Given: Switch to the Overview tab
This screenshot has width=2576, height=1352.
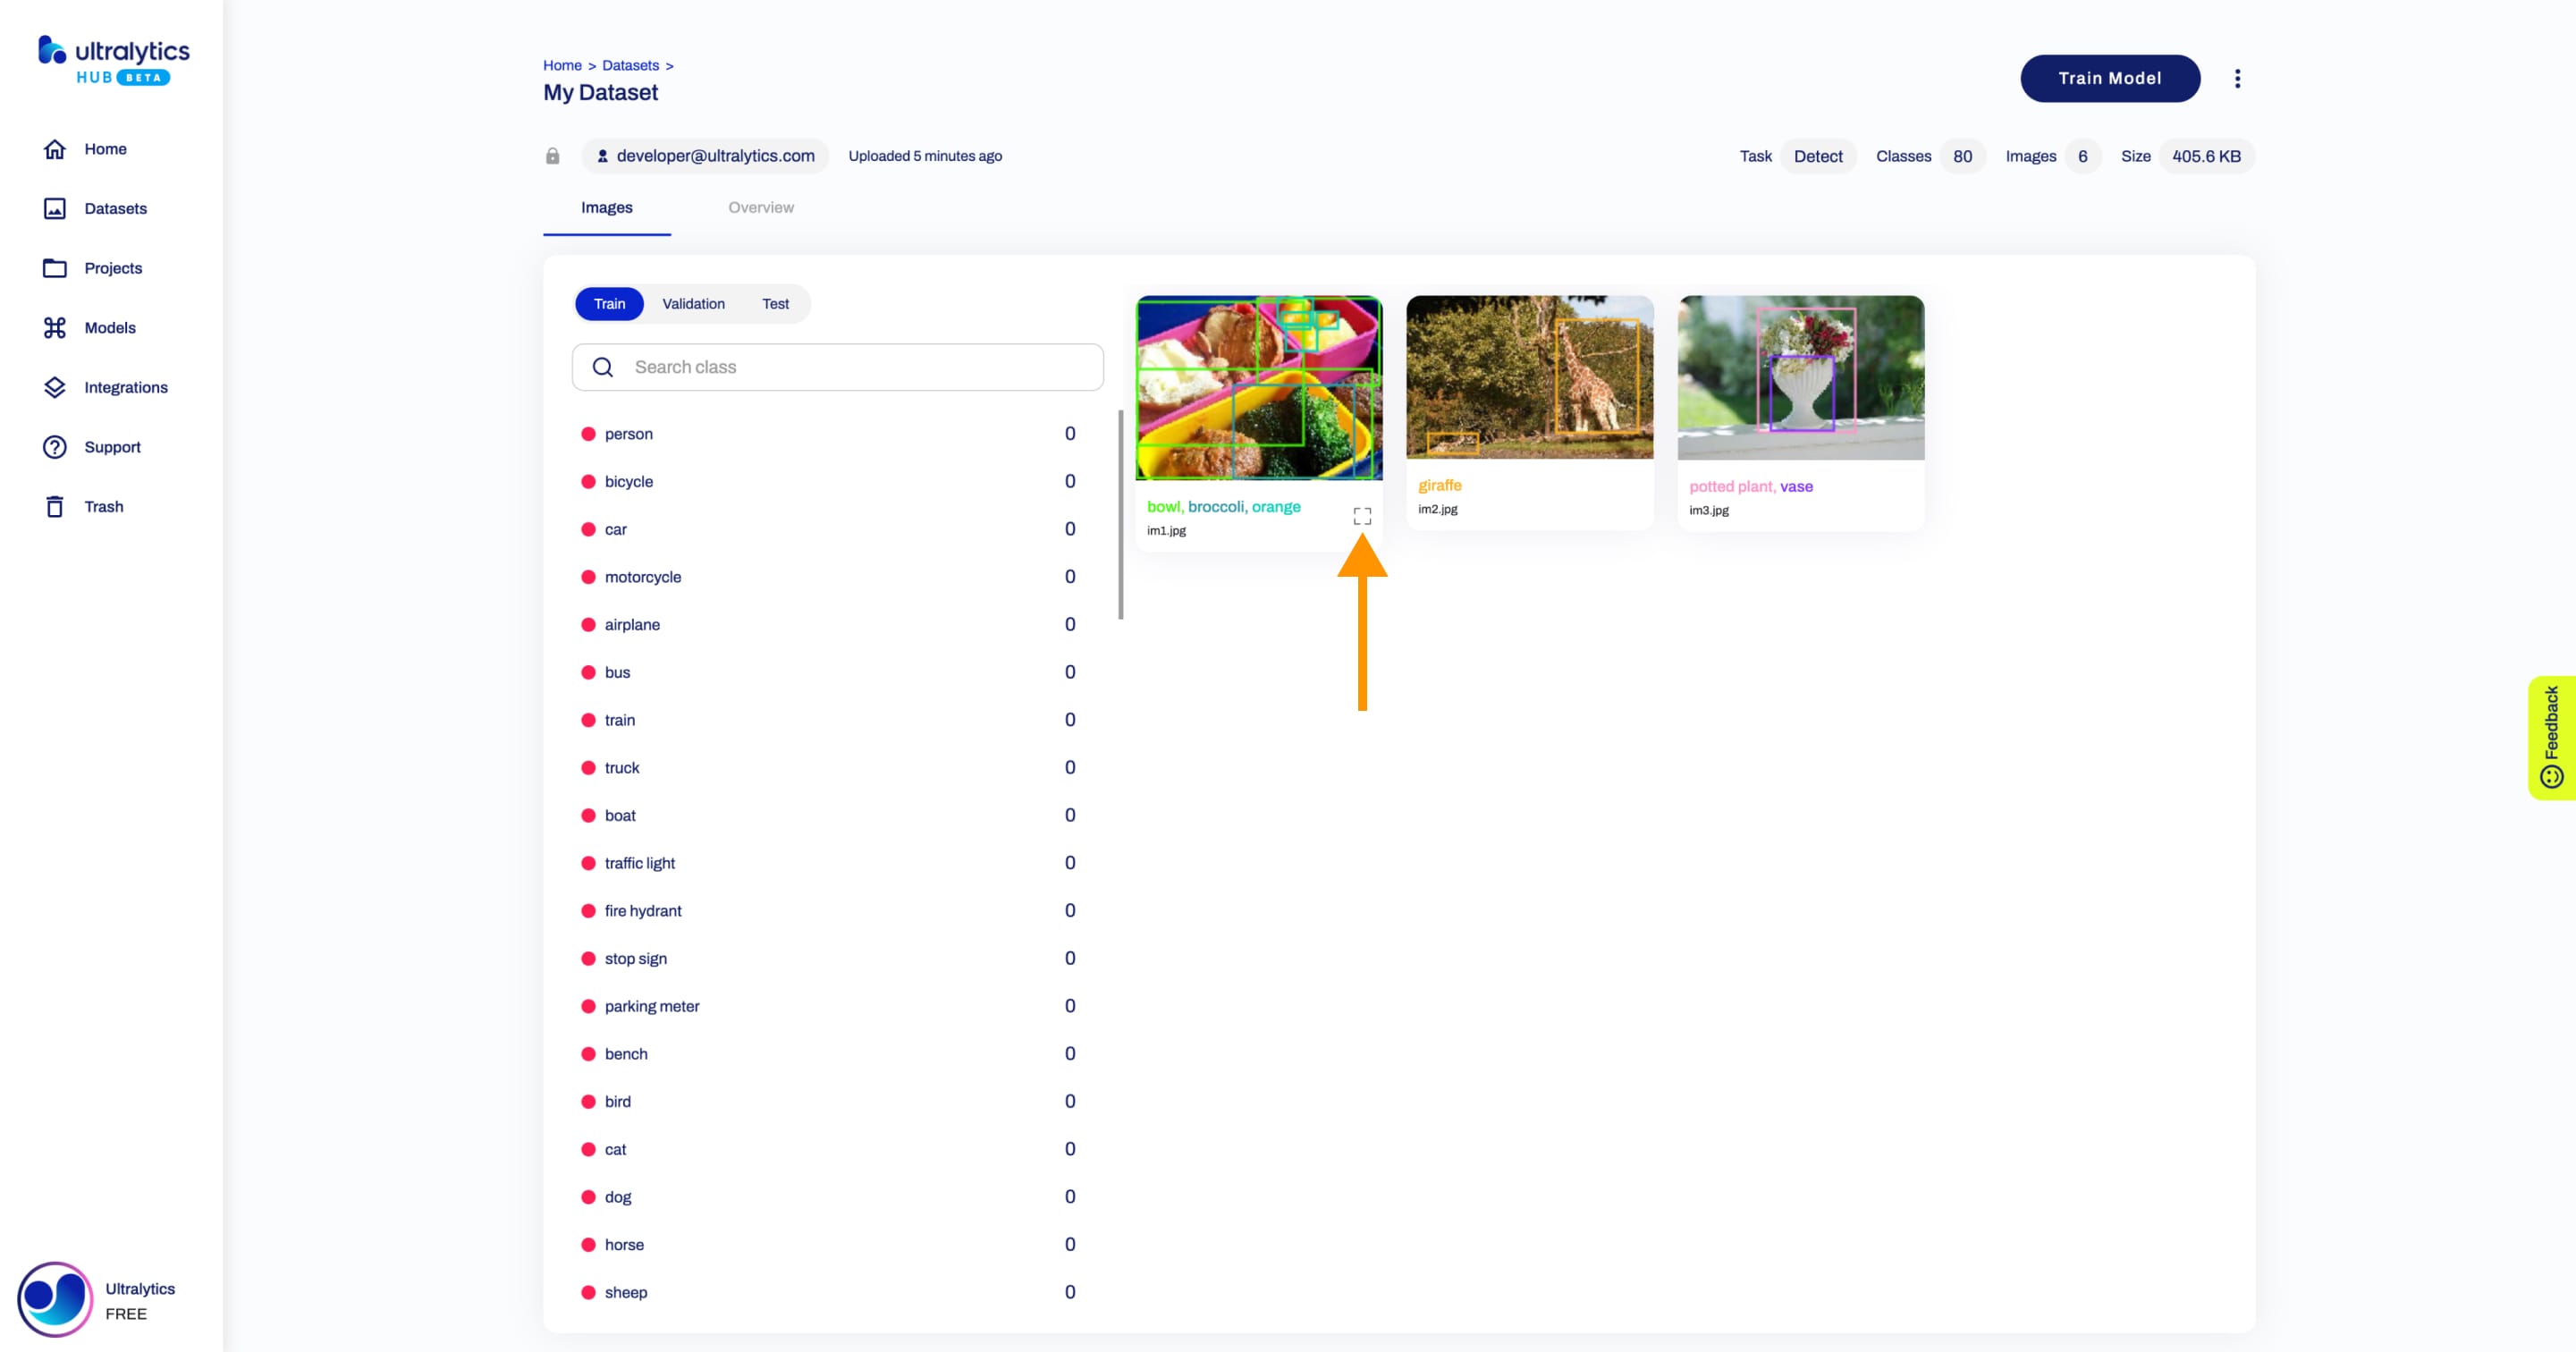Looking at the screenshot, I should (760, 206).
